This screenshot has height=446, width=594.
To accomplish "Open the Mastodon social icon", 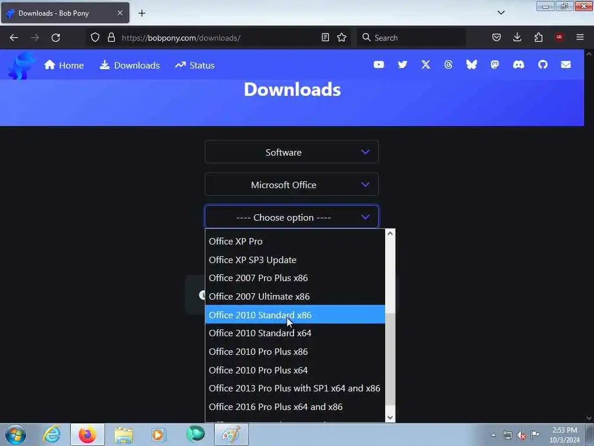I will (495, 65).
